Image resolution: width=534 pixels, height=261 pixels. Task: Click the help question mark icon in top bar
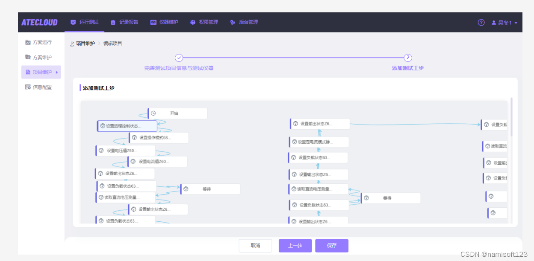[x=481, y=22]
